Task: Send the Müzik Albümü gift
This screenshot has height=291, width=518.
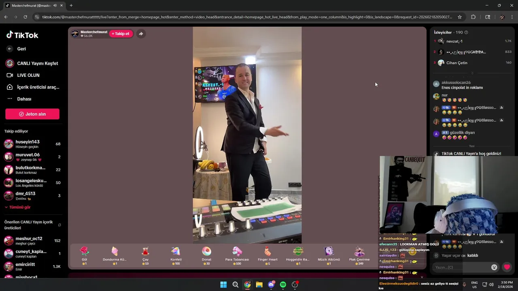Action: point(329,256)
